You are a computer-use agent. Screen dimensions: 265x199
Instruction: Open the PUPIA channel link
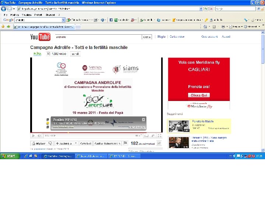point(37,54)
